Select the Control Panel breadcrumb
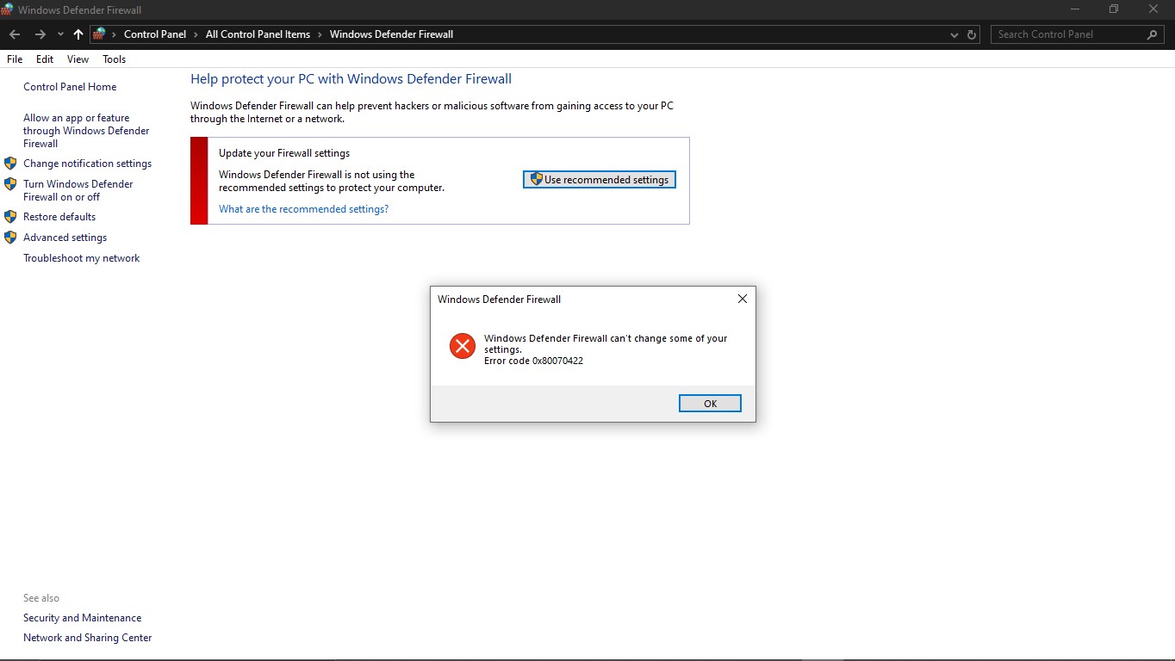Viewport: 1175px width, 661px height. 155,34
